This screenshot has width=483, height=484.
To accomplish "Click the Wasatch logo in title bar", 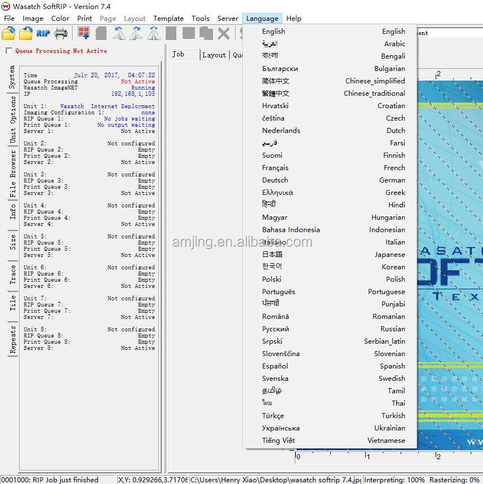I will (x=6, y=6).
